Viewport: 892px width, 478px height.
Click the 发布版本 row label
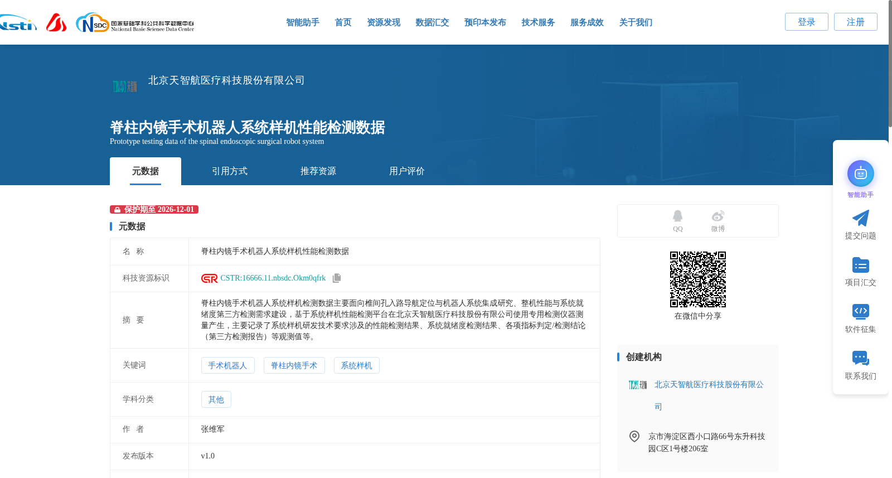coord(138,456)
